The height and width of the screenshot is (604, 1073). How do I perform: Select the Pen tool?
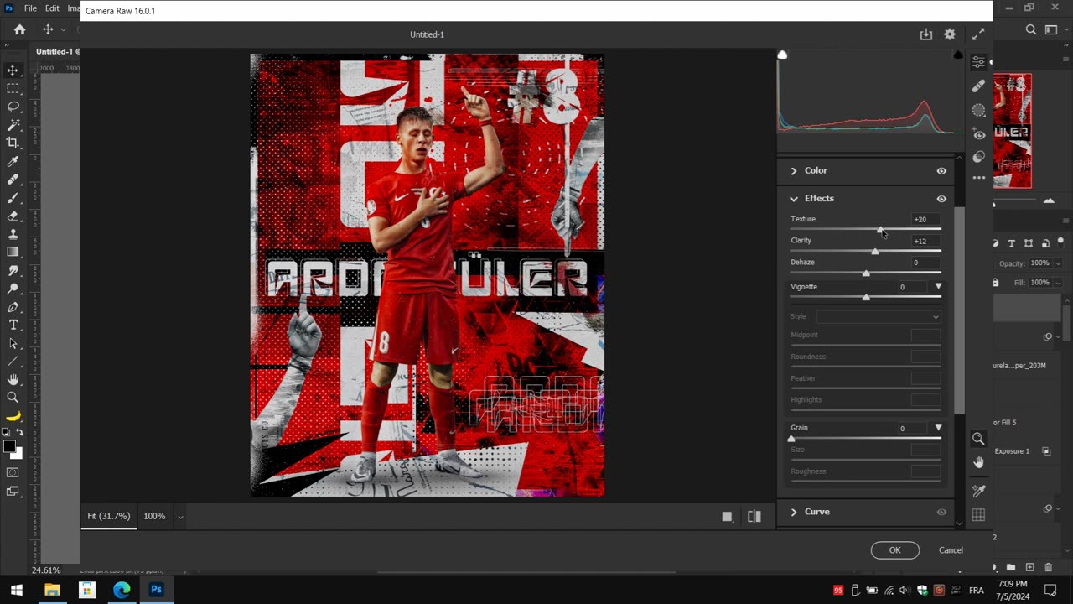[13, 307]
